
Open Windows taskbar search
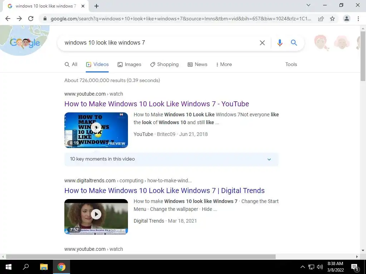(x=26, y=267)
